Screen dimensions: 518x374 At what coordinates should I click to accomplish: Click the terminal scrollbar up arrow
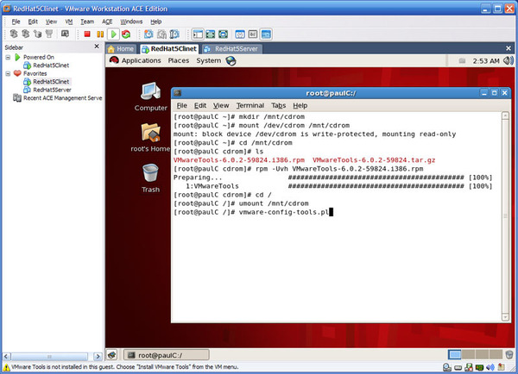tap(505, 115)
